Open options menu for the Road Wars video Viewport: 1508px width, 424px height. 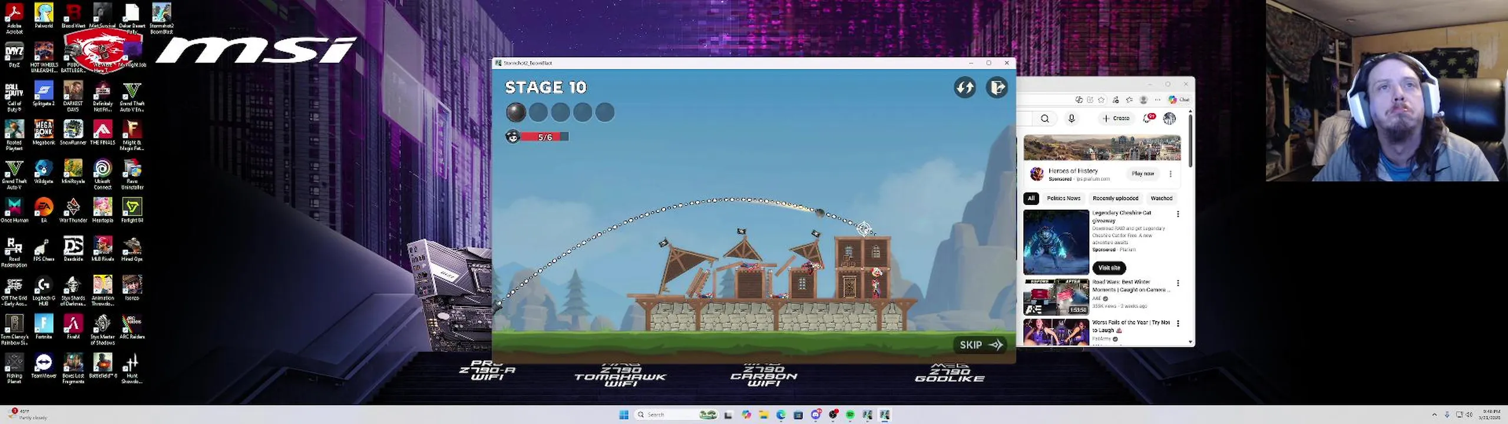(x=1178, y=283)
